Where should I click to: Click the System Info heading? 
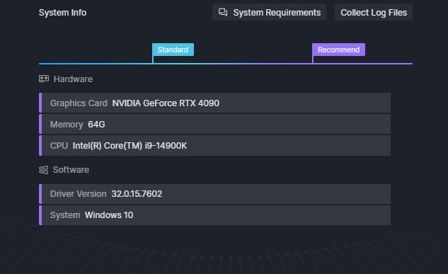[x=62, y=13]
